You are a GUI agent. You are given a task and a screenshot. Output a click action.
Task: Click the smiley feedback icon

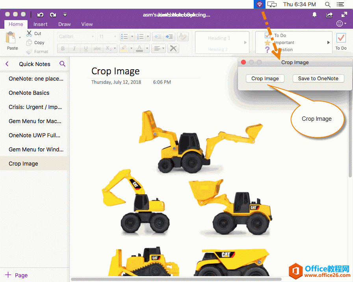340,24
